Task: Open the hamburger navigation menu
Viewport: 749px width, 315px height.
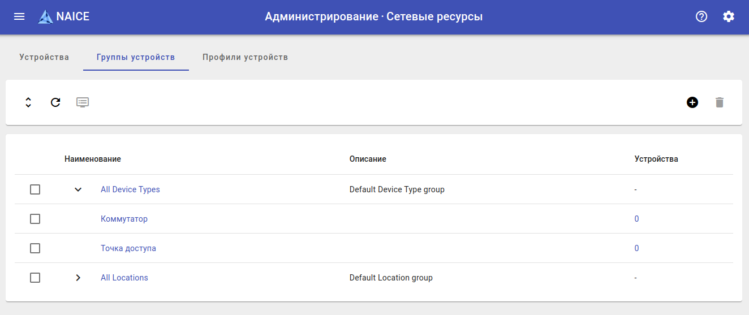Action: (19, 16)
